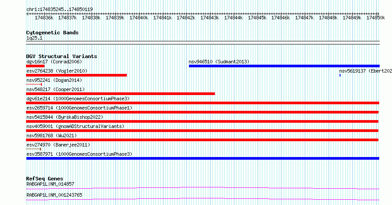Click the nsv5981768 Wu2021 red bar
392x205 pixels.
point(202,140)
